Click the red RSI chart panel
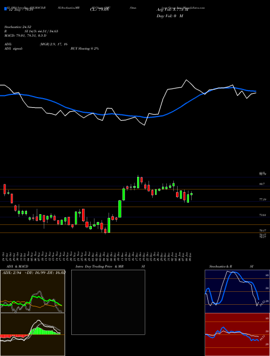 237,334
